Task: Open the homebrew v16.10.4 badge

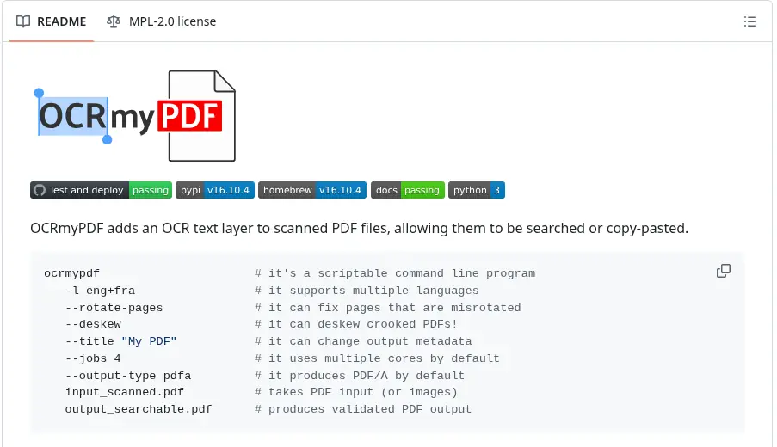Action: pyautogui.click(x=312, y=190)
